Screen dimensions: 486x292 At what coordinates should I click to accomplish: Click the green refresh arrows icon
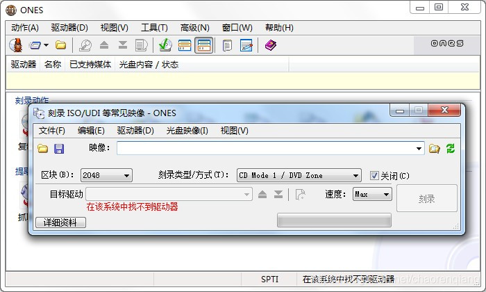click(x=451, y=148)
